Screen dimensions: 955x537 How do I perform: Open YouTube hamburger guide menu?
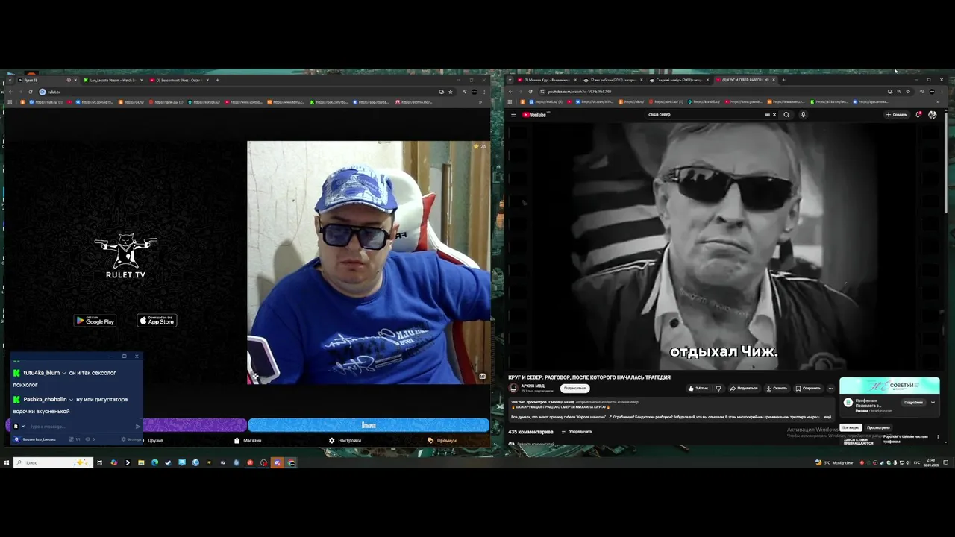[x=513, y=115]
